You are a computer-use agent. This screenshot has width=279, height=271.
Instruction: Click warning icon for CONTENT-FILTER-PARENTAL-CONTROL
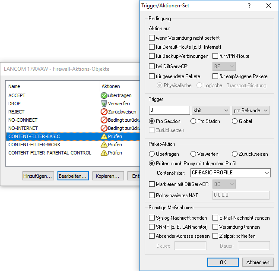(x=104, y=153)
